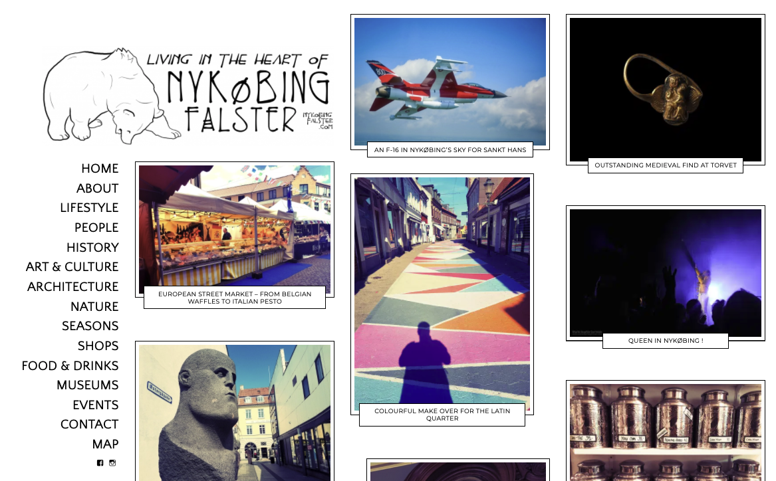Viewport: 776px width, 481px height.
Task: Navigate to Art & Culture
Action: 72,267
